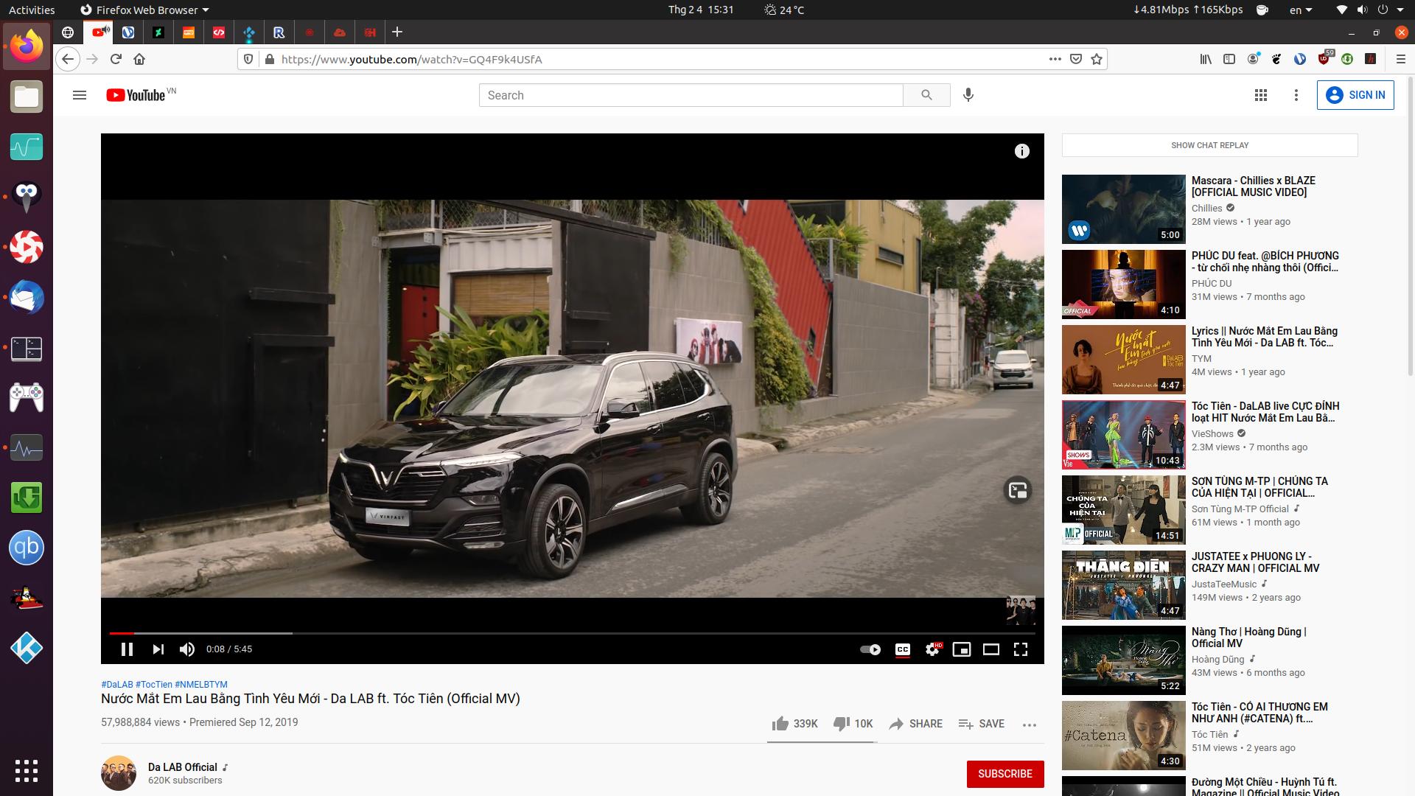Open the system power menu in the top bar
This screenshot has width=1415, height=796.
(1389, 10)
